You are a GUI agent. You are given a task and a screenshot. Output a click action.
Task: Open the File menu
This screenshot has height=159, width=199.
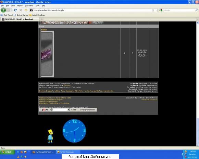pos(2,5)
